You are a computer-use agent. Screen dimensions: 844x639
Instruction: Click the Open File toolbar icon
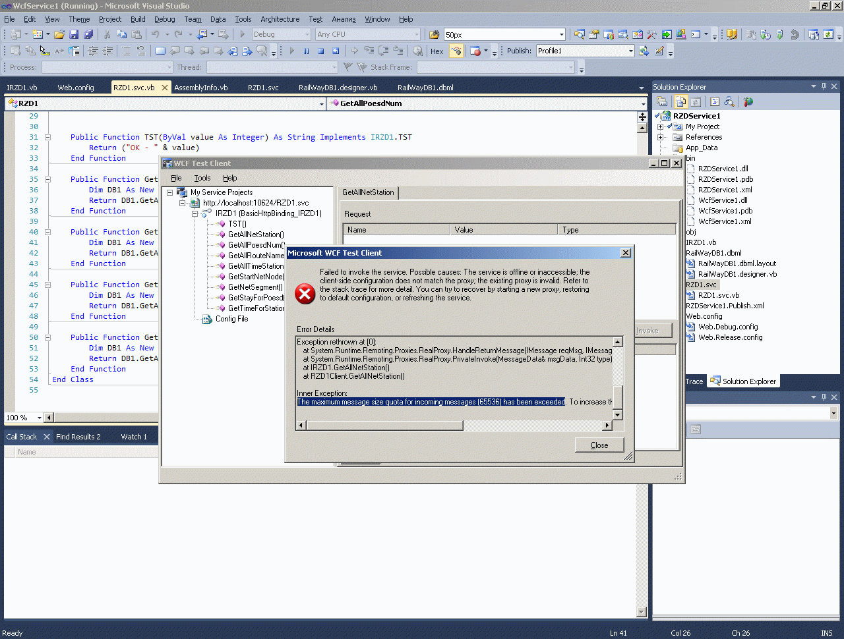59,34
